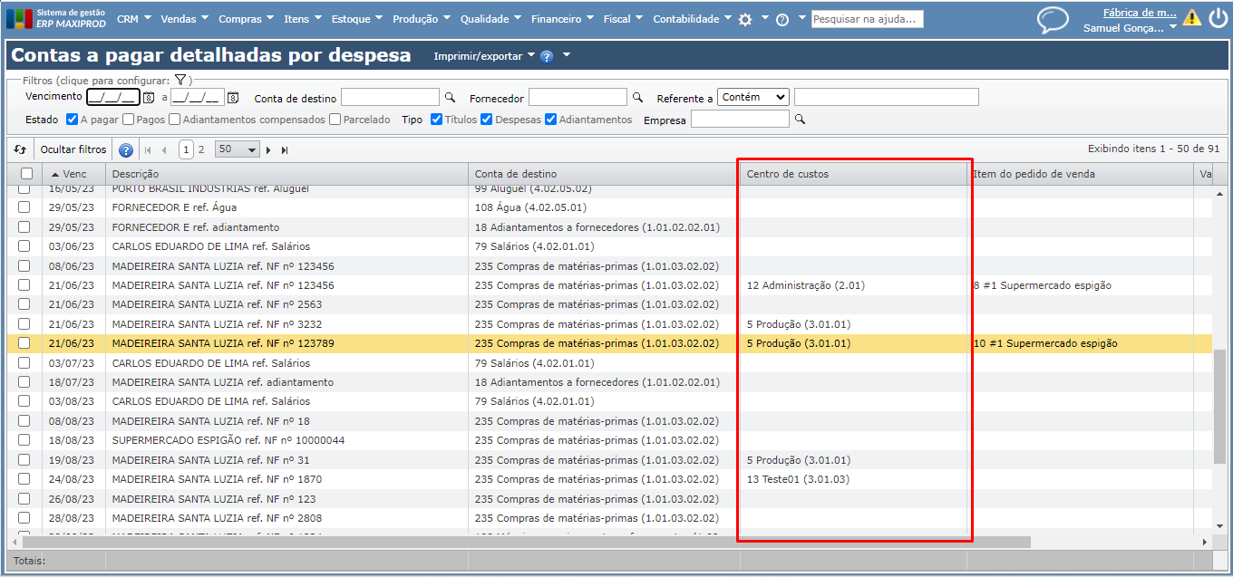Click the Fornecedor filter input field
This screenshot has width=1233, height=577.
click(578, 97)
